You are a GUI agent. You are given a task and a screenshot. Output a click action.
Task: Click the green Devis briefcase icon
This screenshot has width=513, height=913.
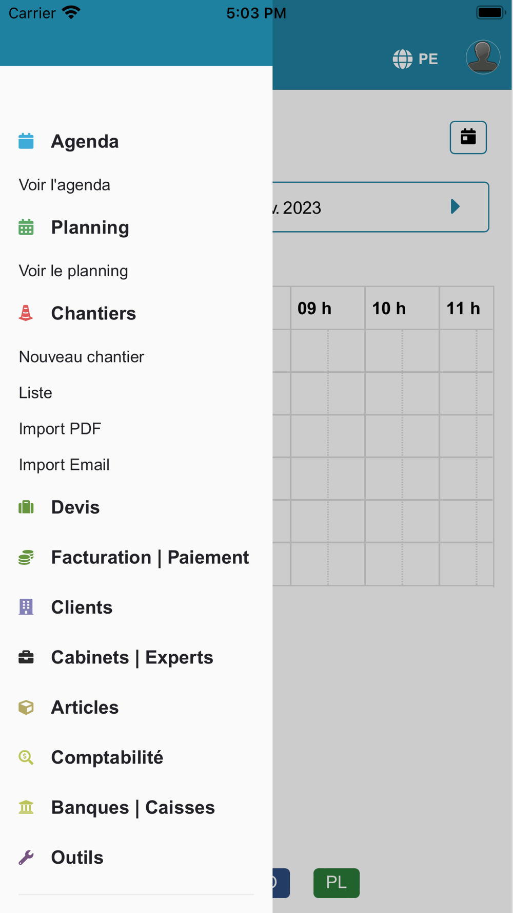[x=26, y=507]
